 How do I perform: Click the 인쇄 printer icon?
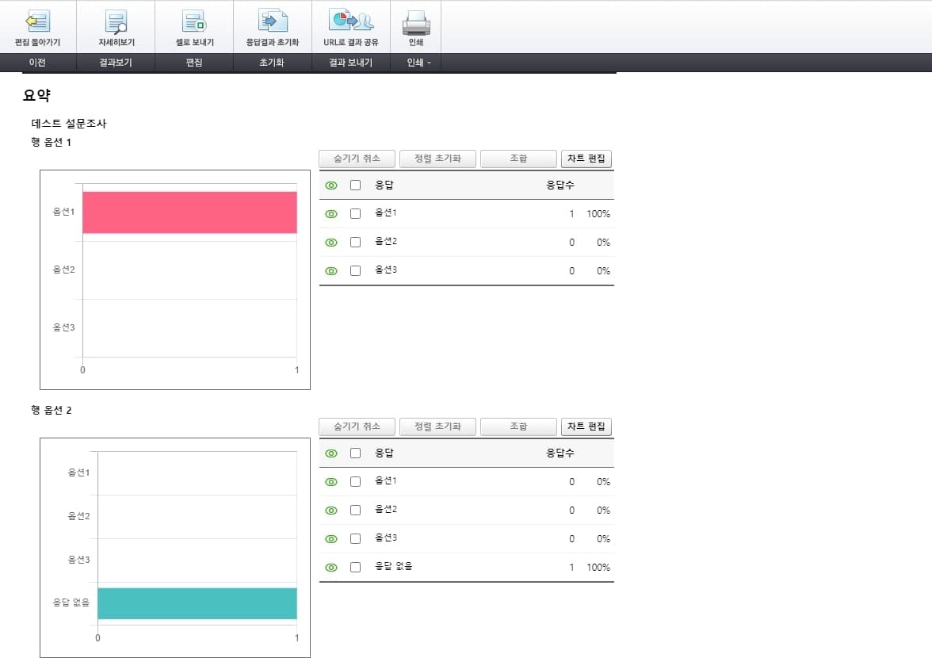pyautogui.click(x=415, y=20)
